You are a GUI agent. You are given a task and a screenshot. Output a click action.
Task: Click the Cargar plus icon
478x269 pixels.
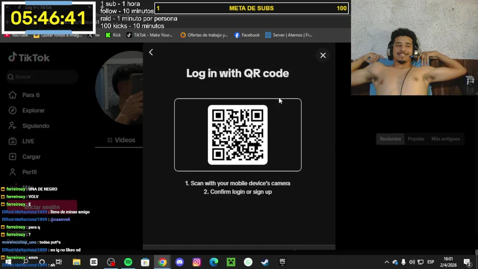tap(13, 157)
